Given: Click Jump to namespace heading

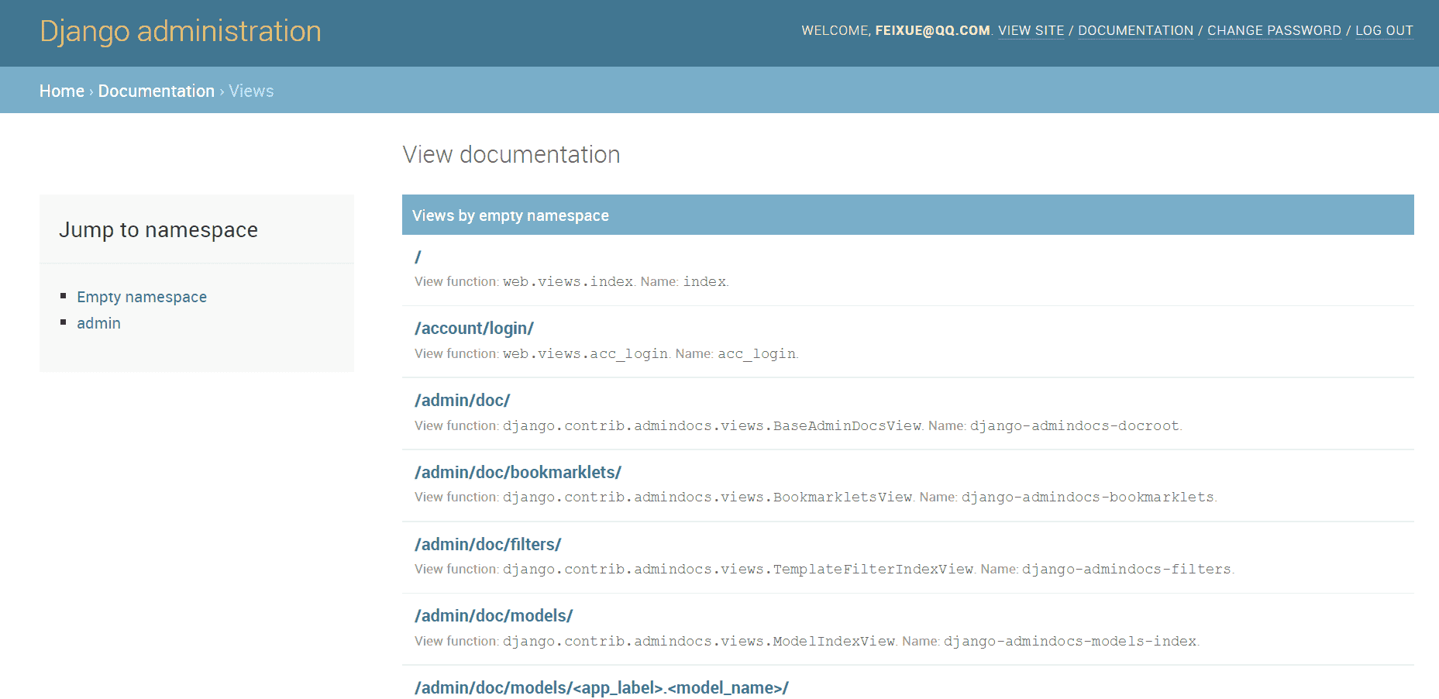Looking at the screenshot, I should 158,230.
